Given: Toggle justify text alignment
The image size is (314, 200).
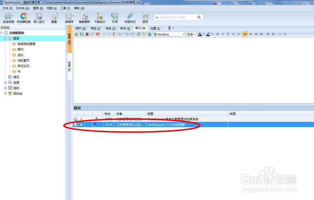Looking at the screenshot, I should 261,34.
